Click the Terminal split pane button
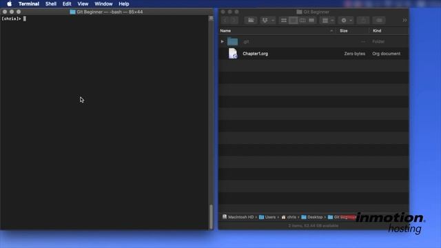The image size is (441, 248). point(211,19)
